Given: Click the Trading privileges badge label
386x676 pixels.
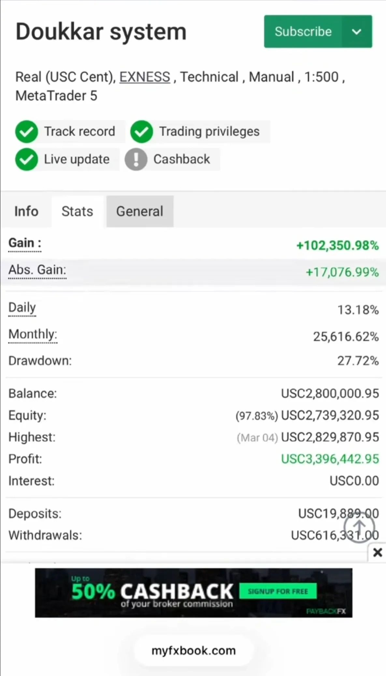Looking at the screenshot, I should point(209,132).
